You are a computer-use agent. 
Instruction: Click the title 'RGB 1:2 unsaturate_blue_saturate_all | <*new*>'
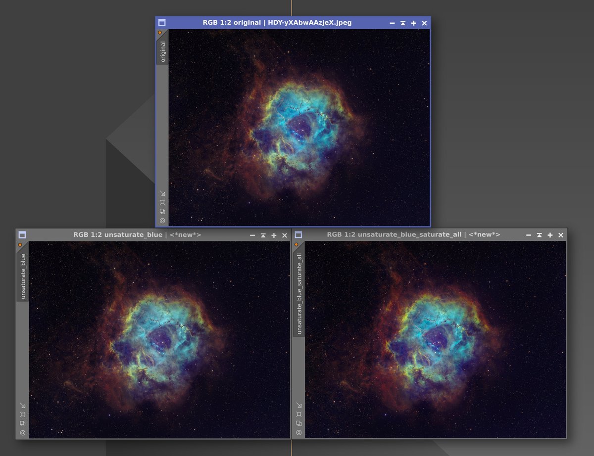coord(413,235)
